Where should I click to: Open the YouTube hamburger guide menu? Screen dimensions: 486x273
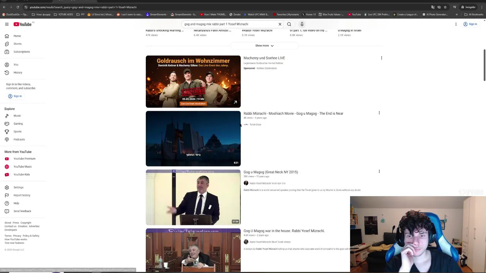pos(6,24)
